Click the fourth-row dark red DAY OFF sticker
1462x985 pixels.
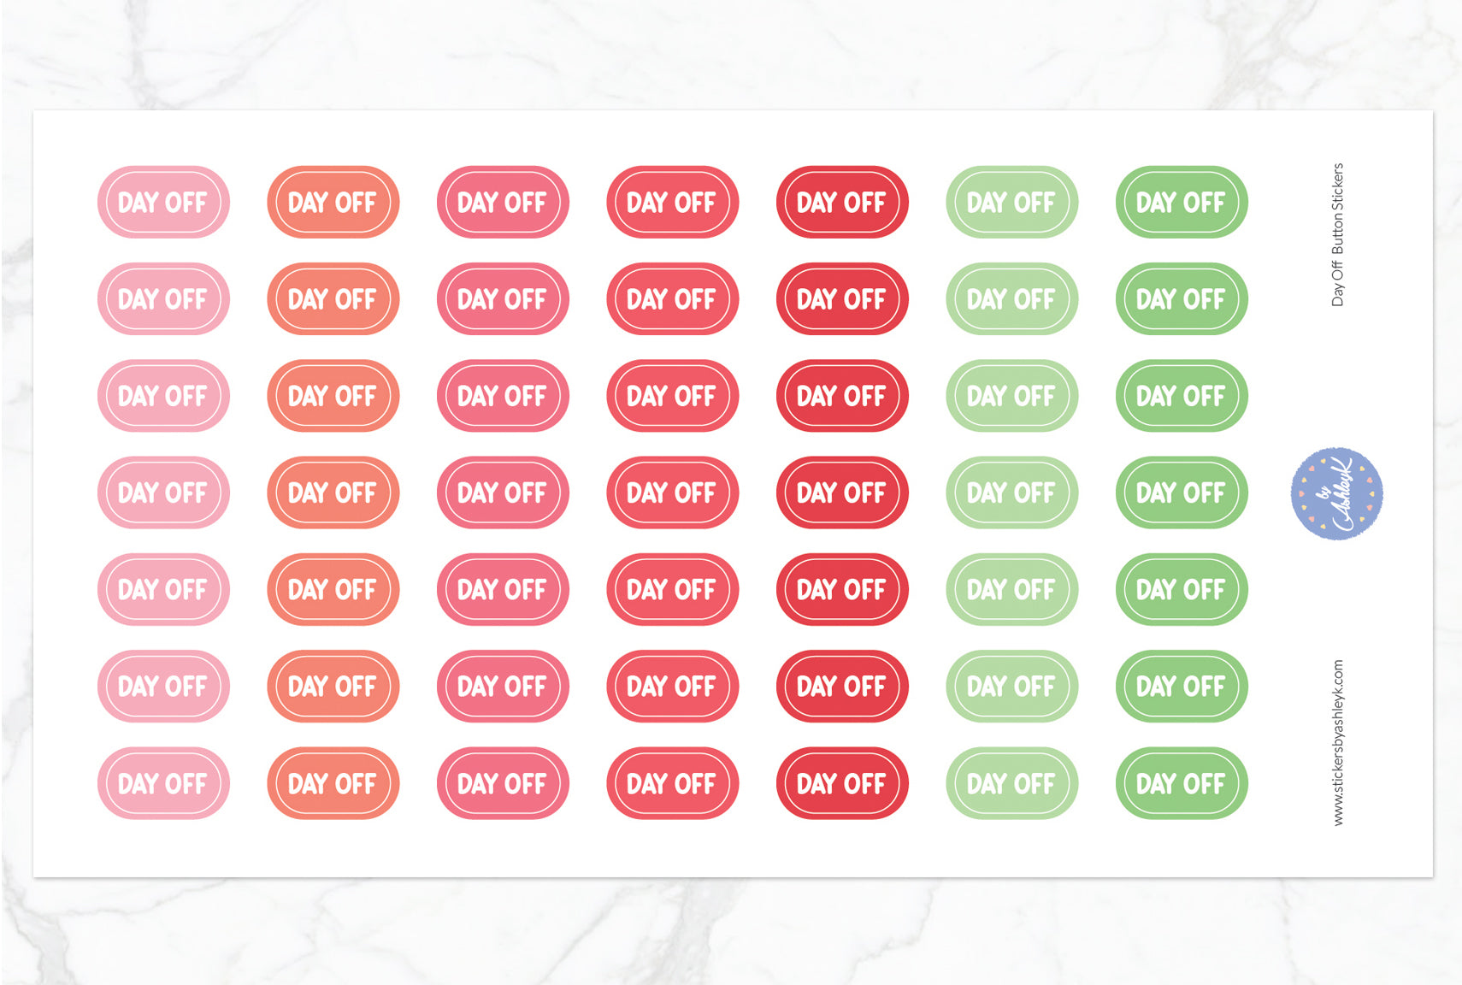(x=841, y=492)
